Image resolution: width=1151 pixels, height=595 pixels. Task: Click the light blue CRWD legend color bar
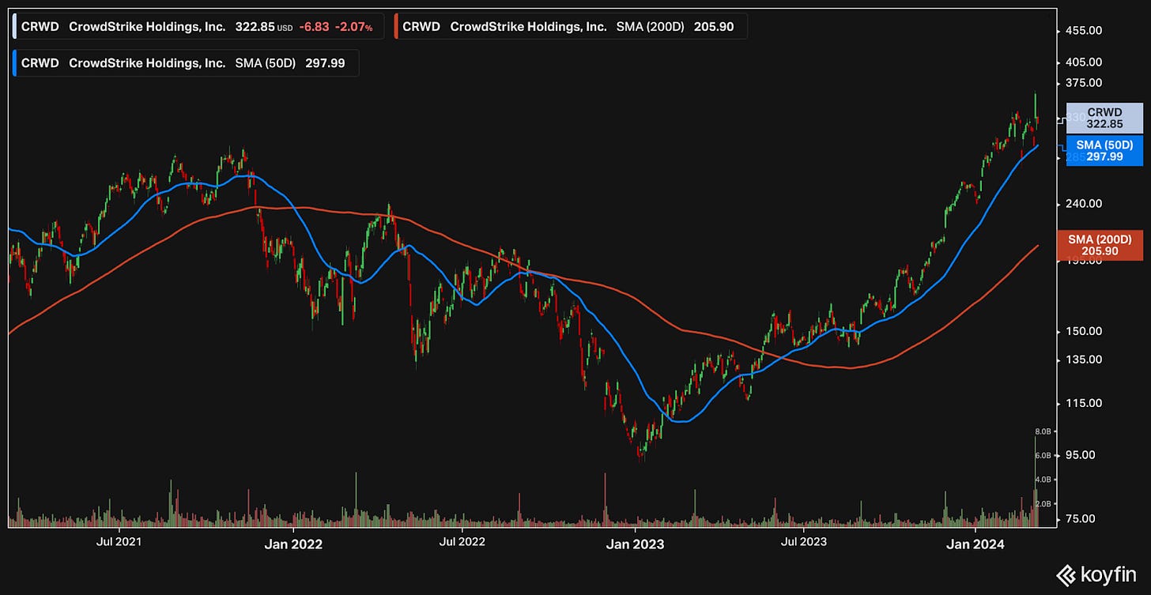tap(16, 26)
